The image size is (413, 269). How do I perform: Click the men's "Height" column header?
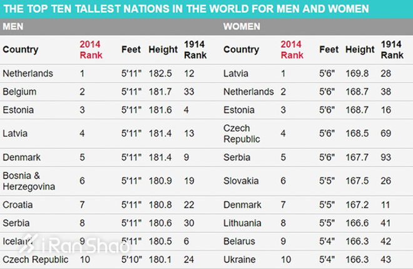click(162, 50)
